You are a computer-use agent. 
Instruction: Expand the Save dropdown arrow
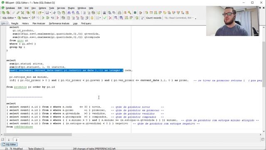click(50, 13)
